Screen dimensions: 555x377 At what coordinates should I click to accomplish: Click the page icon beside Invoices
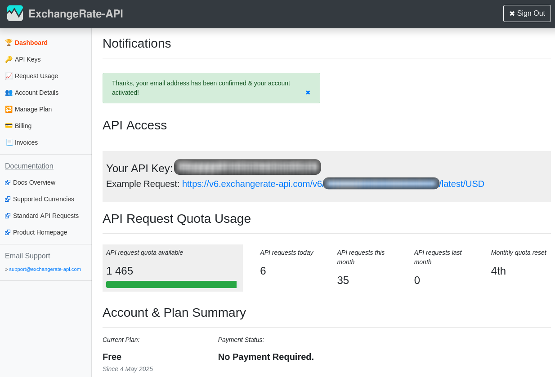(x=9, y=142)
